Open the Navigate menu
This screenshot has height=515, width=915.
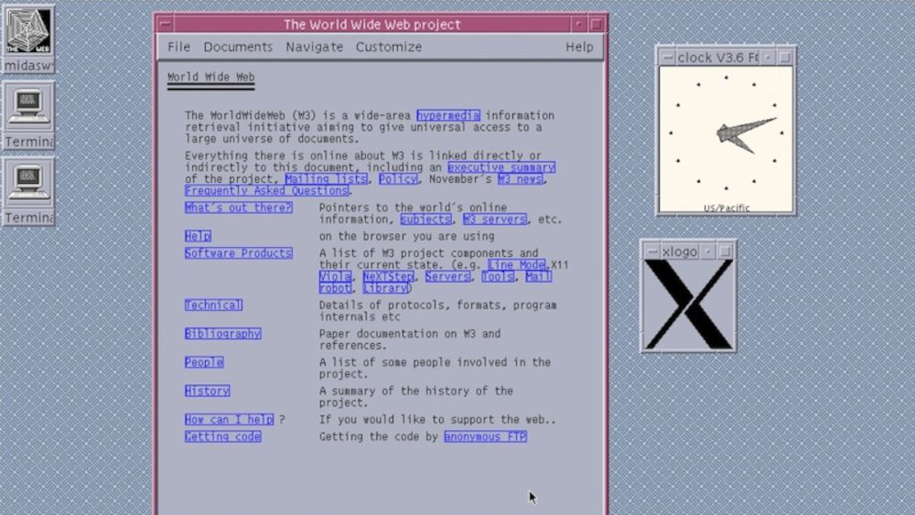coord(314,47)
